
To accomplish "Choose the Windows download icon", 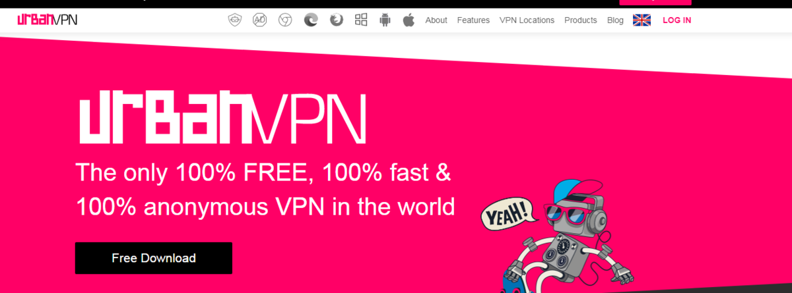I will point(361,20).
